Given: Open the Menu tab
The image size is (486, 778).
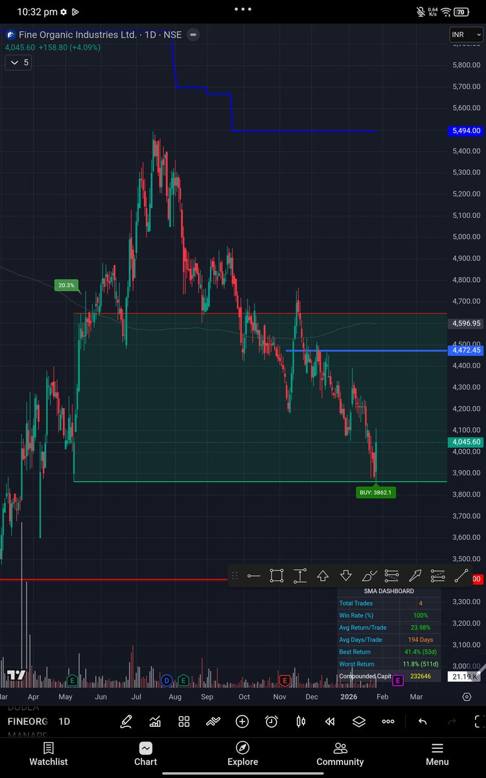Looking at the screenshot, I should 437,755.
